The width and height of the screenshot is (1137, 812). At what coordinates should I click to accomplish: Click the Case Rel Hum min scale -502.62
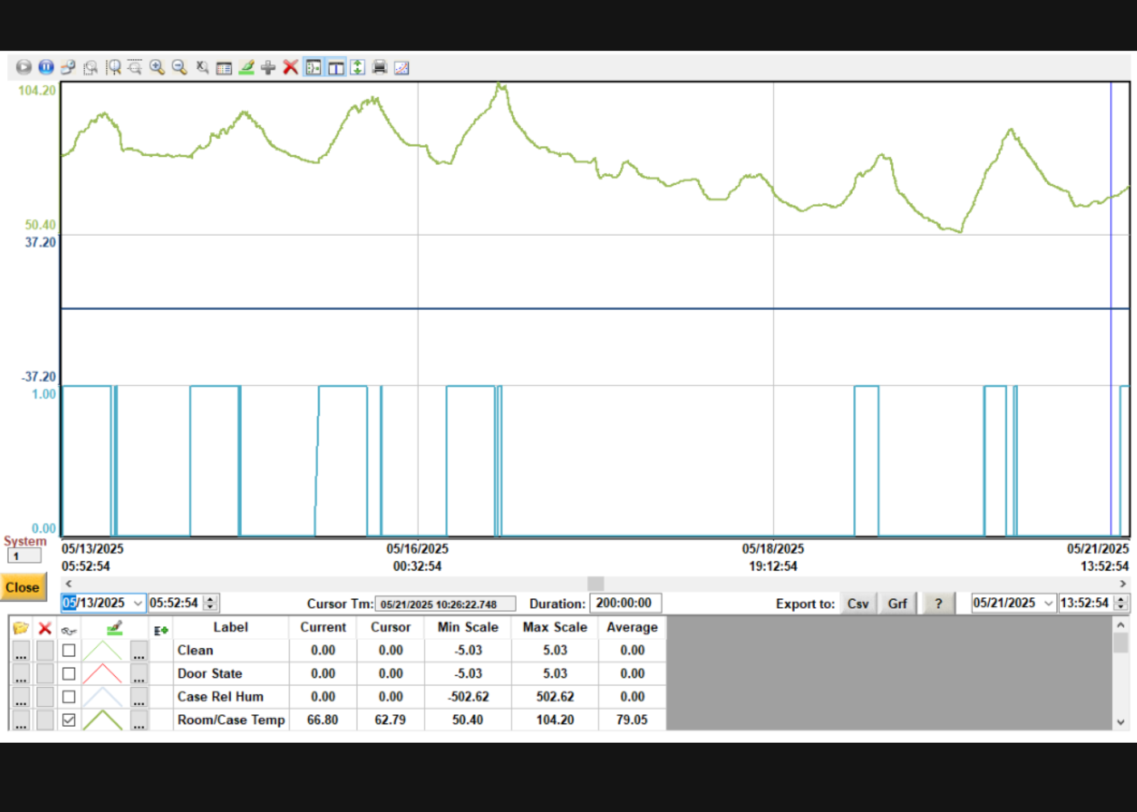click(x=468, y=697)
